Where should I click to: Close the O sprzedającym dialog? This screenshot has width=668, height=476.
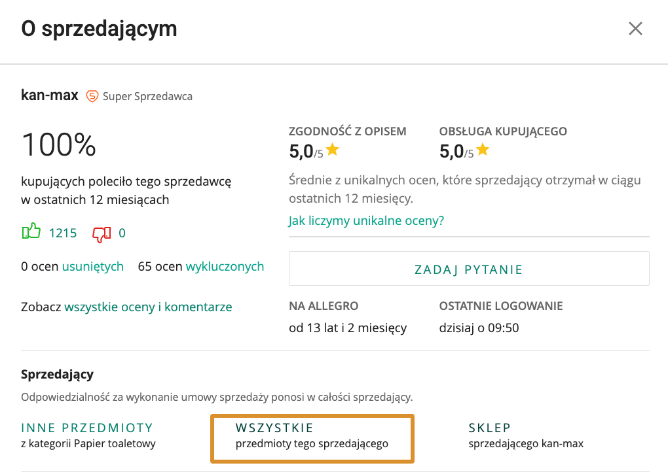(635, 29)
